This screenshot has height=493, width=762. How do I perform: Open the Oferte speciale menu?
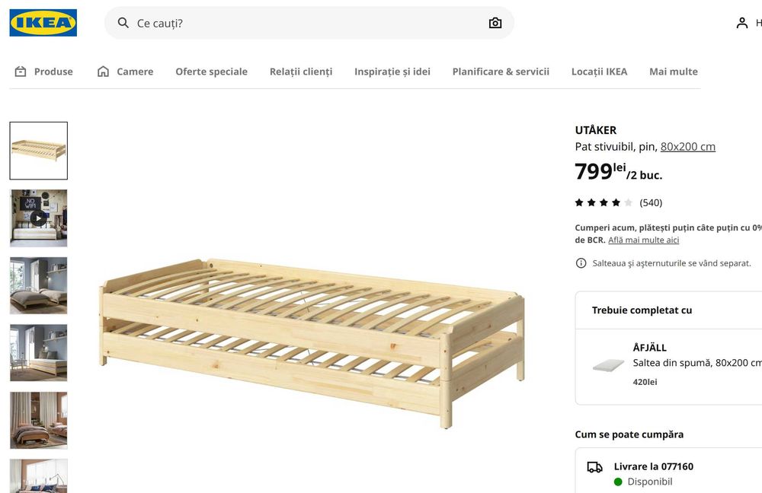click(211, 72)
